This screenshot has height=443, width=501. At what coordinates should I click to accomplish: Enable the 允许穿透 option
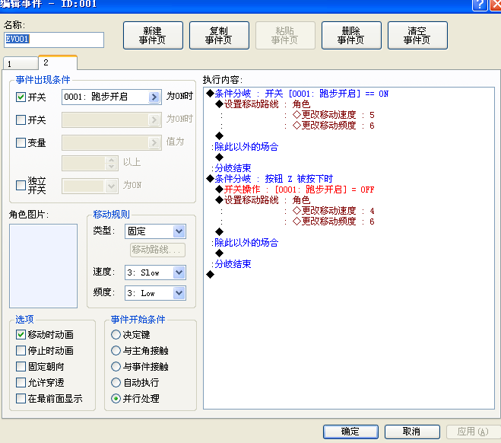pyautogui.click(x=21, y=383)
